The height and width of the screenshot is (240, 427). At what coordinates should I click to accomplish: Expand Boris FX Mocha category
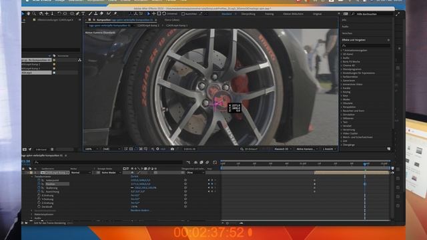(342, 62)
